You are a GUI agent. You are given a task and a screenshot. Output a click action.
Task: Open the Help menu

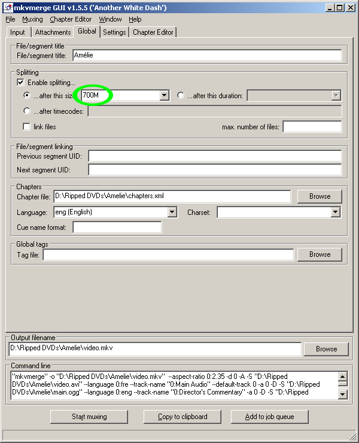pyautogui.click(x=135, y=19)
